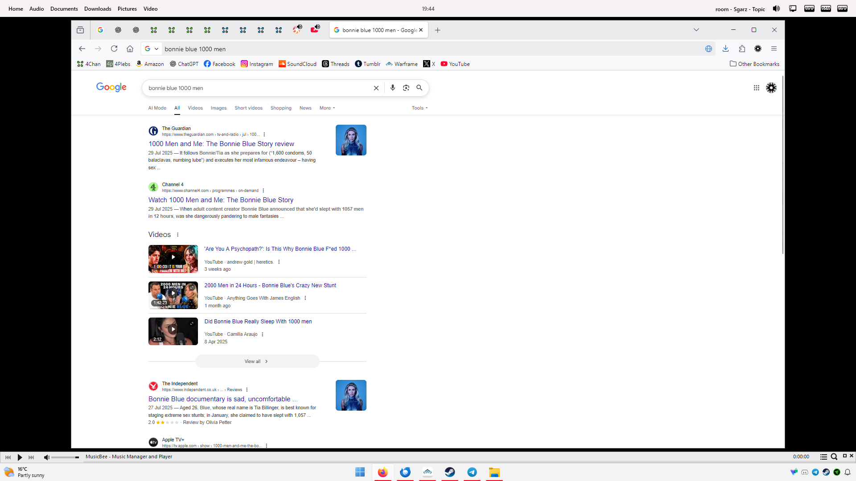Screen dimensions: 856x481
Task: Open the YouTube bookmark
Action: pos(455,64)
